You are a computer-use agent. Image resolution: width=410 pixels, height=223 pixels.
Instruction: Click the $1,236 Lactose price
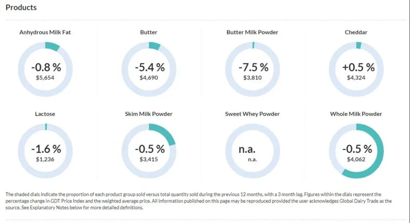45,159
